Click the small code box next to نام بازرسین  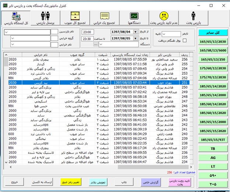tap(54, 32)
